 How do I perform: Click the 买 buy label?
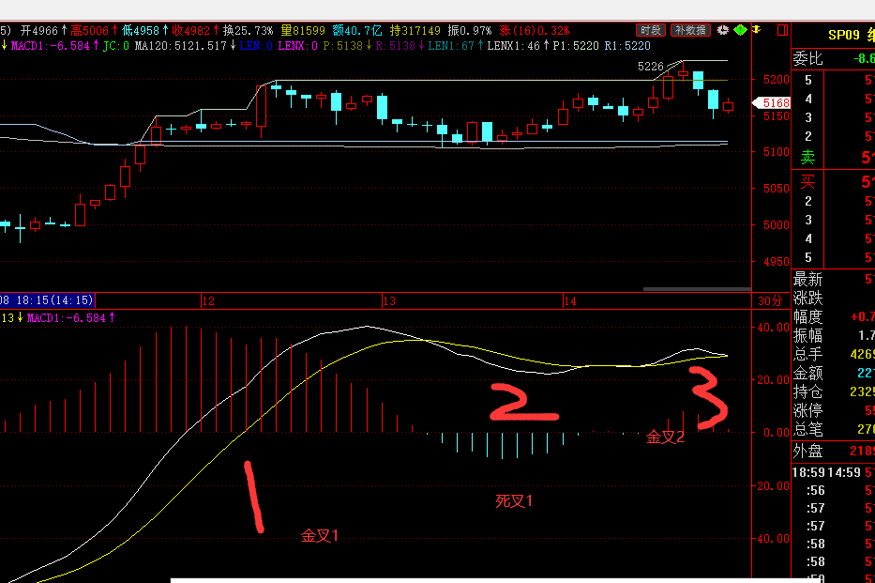tap(807, 181)
